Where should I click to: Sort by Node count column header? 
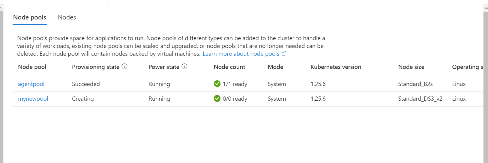point(229,67)
